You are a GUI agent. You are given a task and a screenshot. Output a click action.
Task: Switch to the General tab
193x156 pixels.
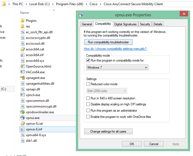pos(87,24)
